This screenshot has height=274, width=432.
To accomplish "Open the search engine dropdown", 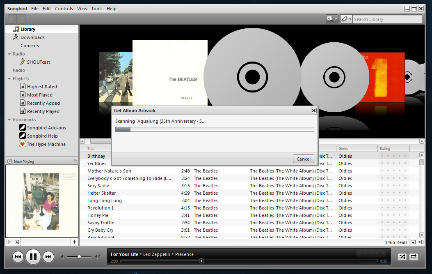I will pos(346,19).
